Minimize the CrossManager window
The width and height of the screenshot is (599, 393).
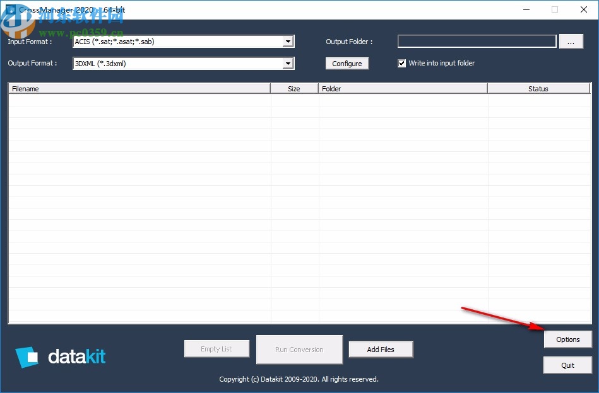click(526, 9)
